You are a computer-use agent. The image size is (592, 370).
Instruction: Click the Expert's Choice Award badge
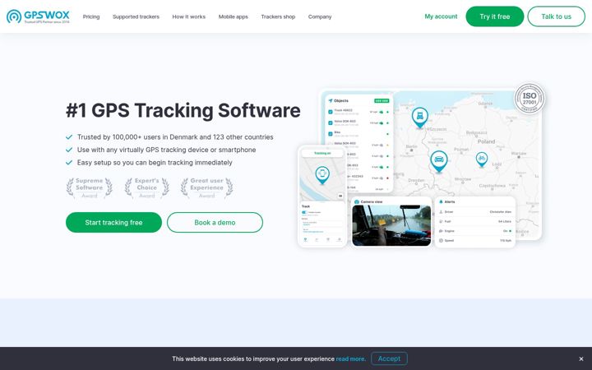pyautogui.click(x=147, y=187)
